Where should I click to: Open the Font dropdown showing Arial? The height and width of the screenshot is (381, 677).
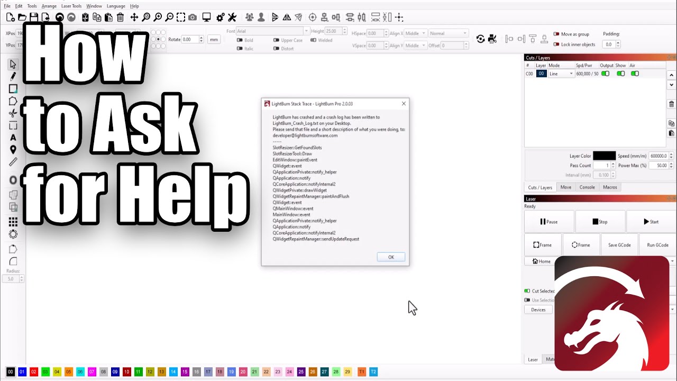[273, 31]
